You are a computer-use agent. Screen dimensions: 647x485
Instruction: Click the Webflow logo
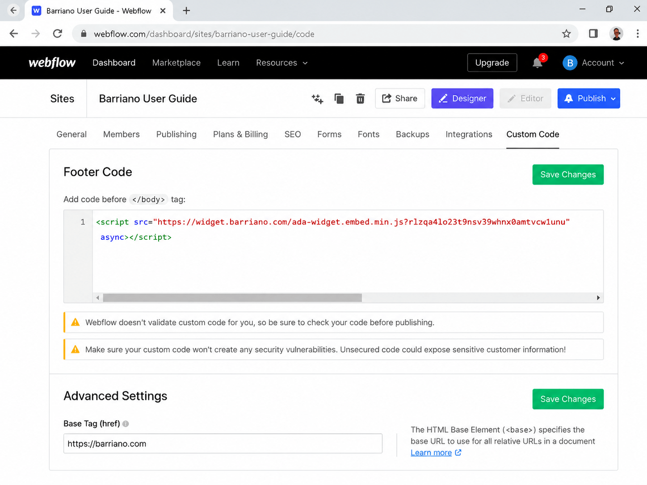[52, 63]
